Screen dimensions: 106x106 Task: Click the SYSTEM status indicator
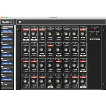(x=91, y=35)
